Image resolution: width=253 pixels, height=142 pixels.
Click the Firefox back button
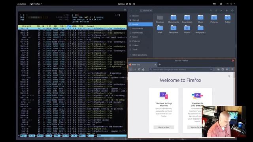pos(131,69)
